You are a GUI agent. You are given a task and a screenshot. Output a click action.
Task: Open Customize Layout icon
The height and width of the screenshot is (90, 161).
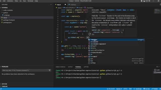tap(149, 1)
